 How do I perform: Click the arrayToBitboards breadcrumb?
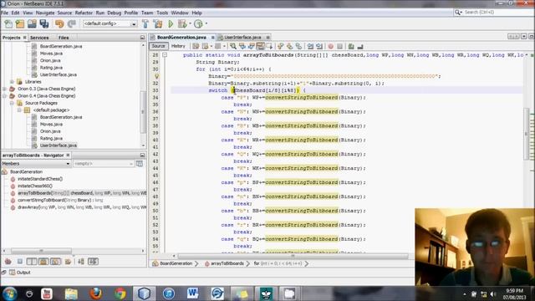(x=227, y=263)
